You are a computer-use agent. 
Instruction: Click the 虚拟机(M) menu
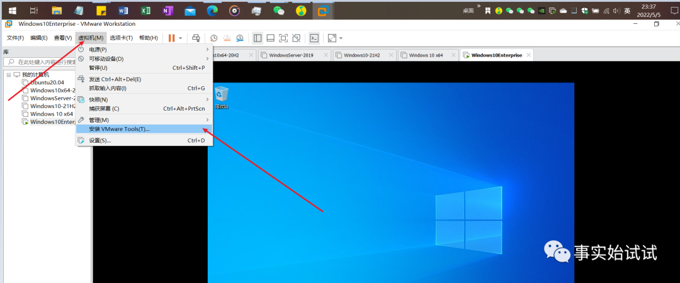pyautogui.click(x=91, y=38)
